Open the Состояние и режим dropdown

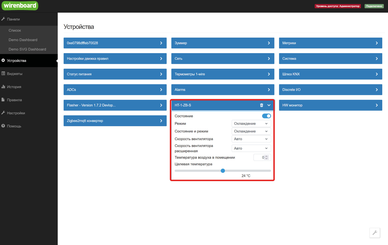[251, 131]
